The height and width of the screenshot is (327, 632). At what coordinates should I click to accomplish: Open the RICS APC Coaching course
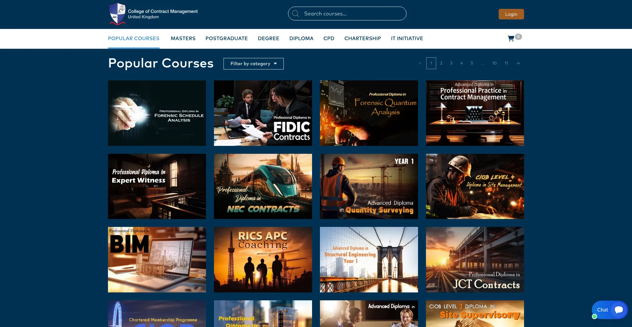(263, 259)
